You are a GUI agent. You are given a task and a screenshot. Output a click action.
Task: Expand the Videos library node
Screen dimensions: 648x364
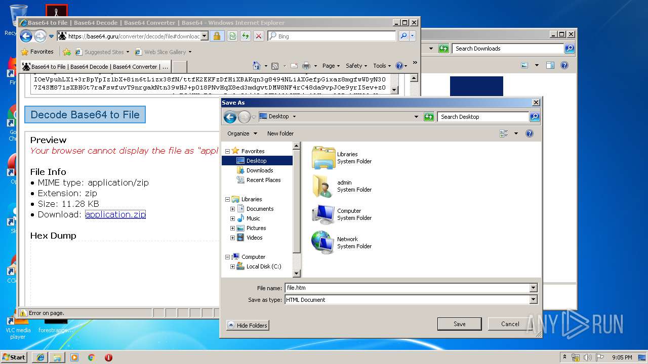[232, 238]
